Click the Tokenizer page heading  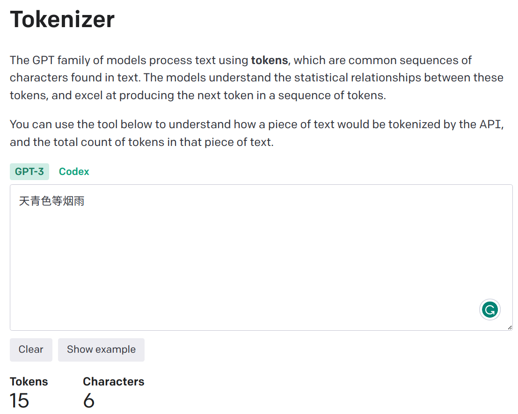coord(62,20)
